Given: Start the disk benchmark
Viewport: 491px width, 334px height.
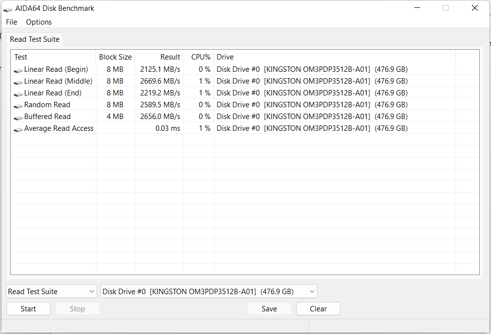Looking at the screenshot, I should pyautogui.click(x=29, y=308).
